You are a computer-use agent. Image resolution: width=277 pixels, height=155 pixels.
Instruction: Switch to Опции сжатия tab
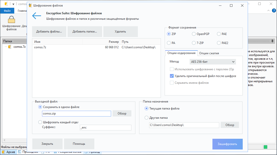click(x=209, y=53)
